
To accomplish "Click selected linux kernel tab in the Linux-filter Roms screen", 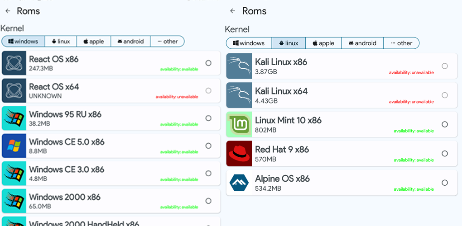I will coord(289,43).
